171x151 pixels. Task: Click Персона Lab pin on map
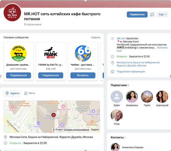pos(63,106)
